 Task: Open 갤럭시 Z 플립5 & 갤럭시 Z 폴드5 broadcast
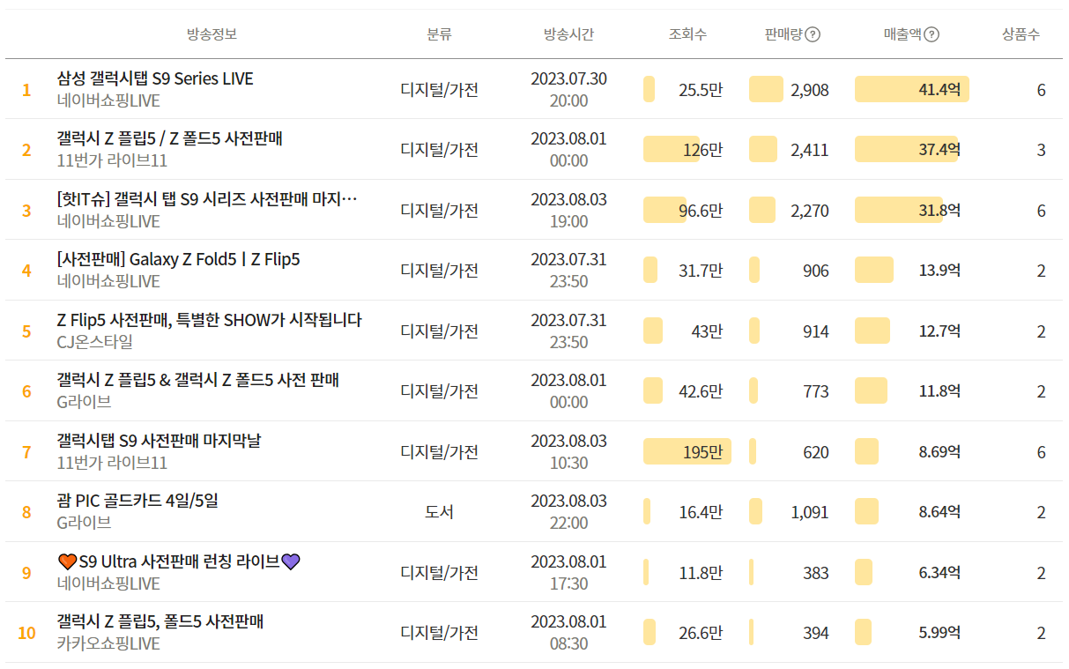click(x=197, y=380)
